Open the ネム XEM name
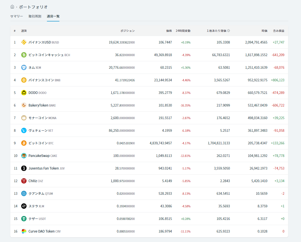The height and width of the screenshot is (242, 301). [35, 68]
